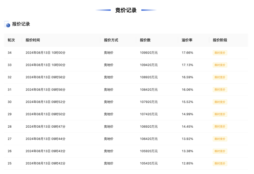Select the 107420万元 bid amount cell
This screenshot has width=254, height=174.
click(x=149, y=114)
